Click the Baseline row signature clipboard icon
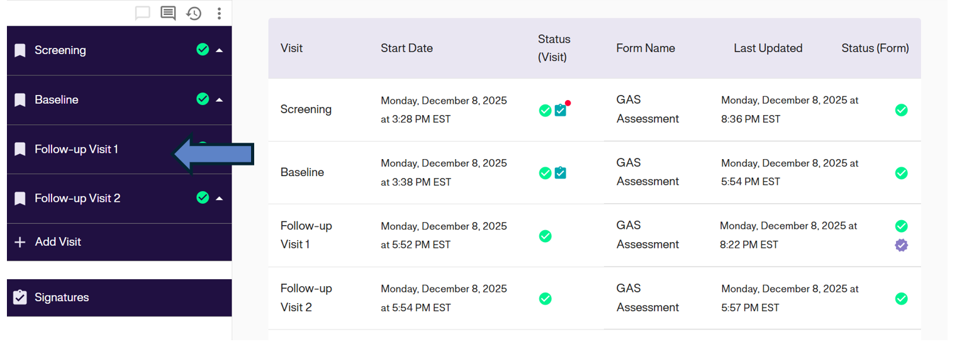Screen dimensions: 957x361 coord(561,172)
